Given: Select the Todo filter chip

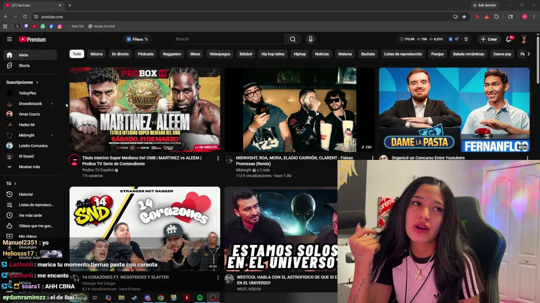Looking at the screenshot, I should point(77,54).
